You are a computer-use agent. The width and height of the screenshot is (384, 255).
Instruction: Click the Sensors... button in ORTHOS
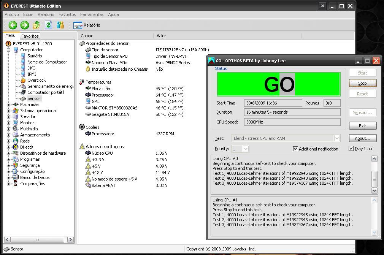point(362,112)
